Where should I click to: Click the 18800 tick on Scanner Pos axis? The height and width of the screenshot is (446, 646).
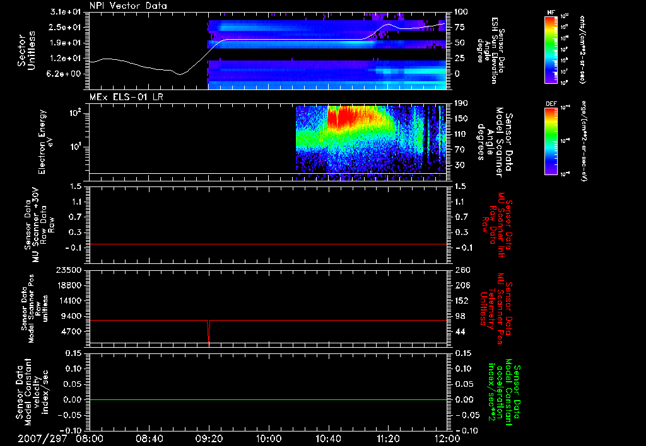pos(68,285)
